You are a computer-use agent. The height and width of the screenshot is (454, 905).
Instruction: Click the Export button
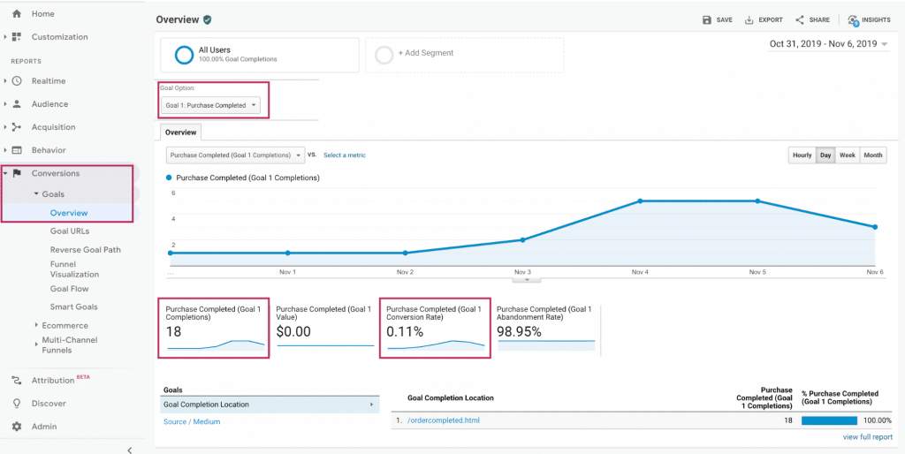(764, 19)
